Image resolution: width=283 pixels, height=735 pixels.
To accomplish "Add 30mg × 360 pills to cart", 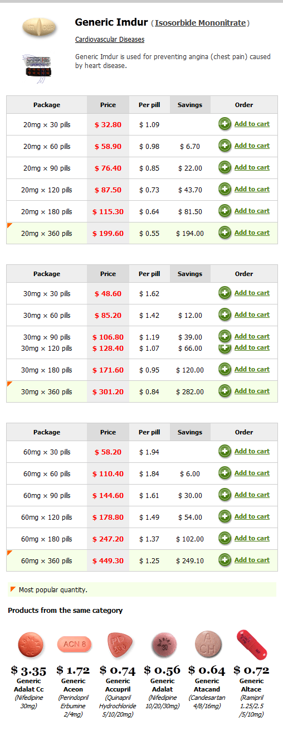I will click(x=252, y=390).
